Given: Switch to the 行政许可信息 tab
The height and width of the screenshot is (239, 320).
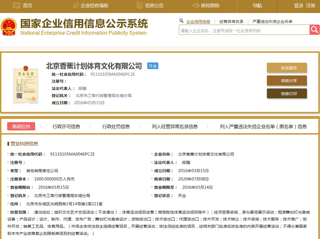Looking at the screenshot, I should pos(66,127).
